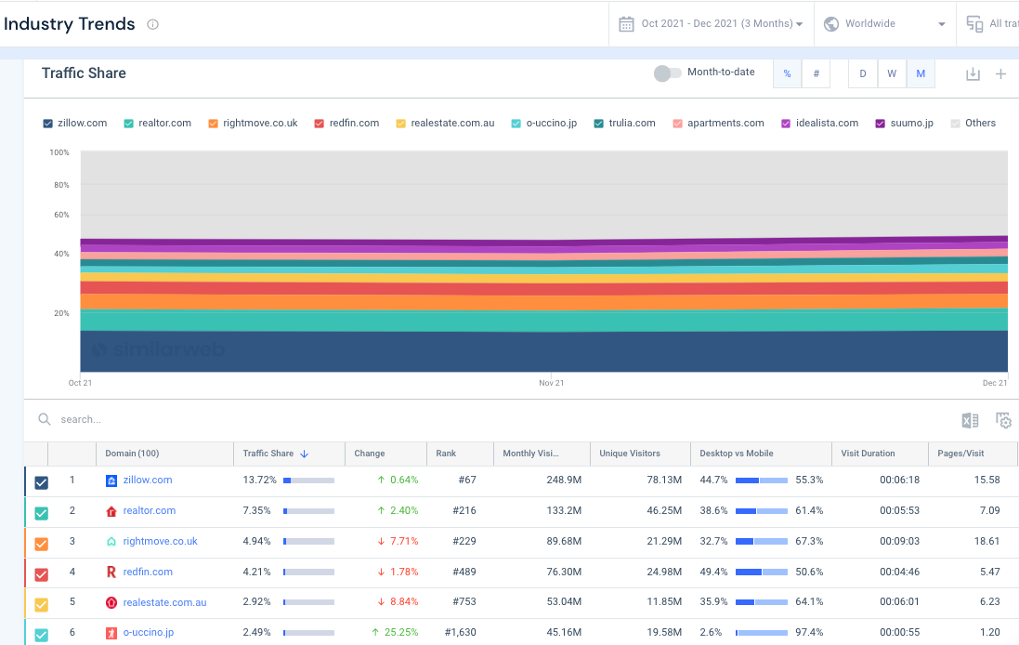Click the search magnifier icon
The image size is (1019, 645).
45,419
